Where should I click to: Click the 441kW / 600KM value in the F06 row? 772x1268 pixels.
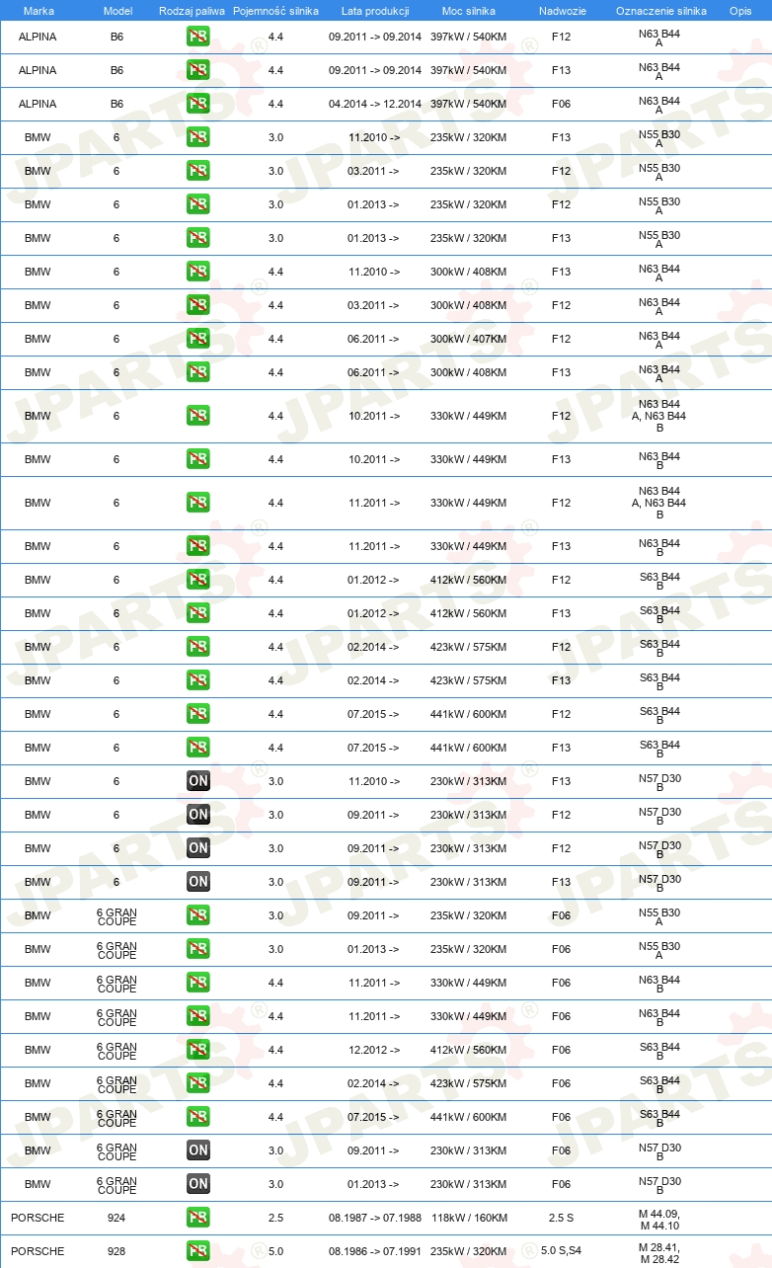point(468,1118)
